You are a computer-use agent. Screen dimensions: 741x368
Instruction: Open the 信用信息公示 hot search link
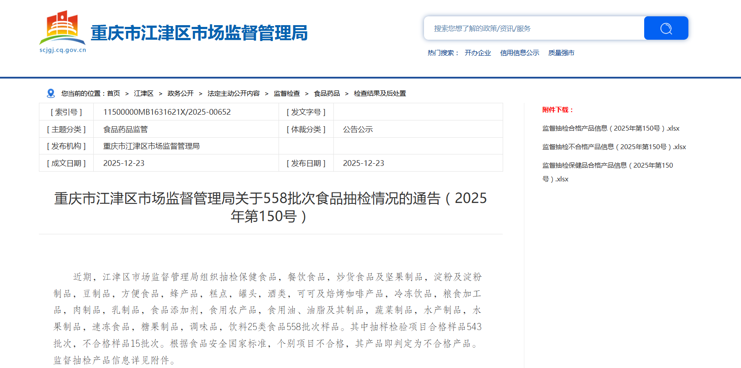[519, 53]
